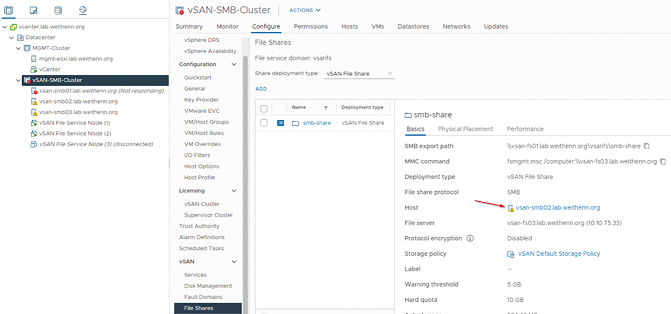
Task: Click the MGMT-Cluster cluster icon
Action: [x=27, y=48]
